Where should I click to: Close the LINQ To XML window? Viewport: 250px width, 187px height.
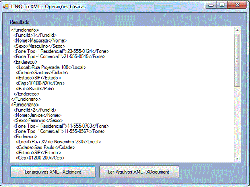(237, 5)
